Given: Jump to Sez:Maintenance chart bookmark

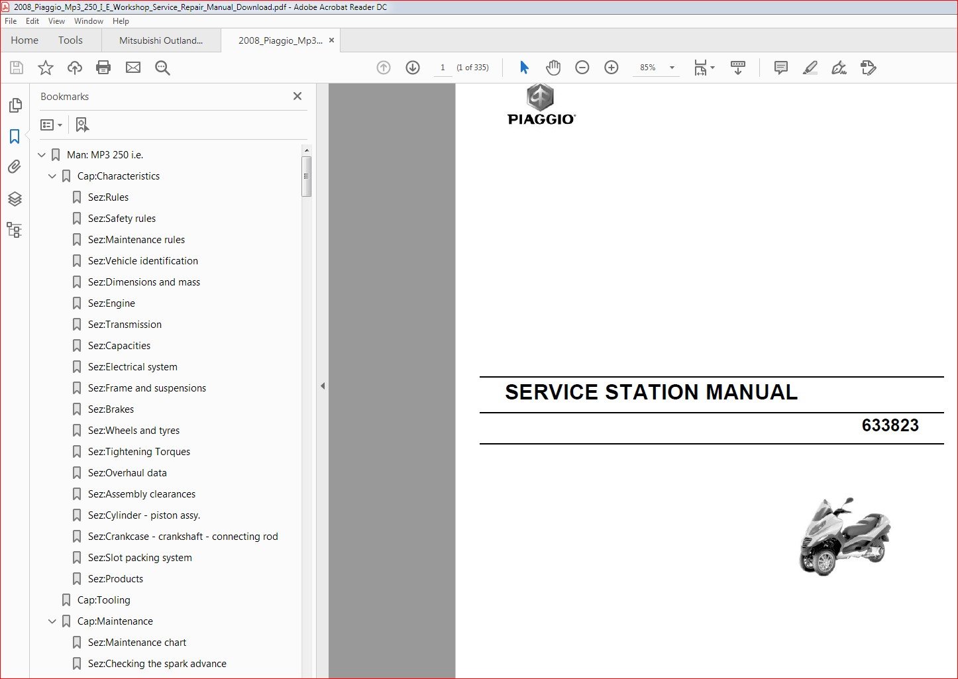Looking at the screenshot, I should 137,643.
